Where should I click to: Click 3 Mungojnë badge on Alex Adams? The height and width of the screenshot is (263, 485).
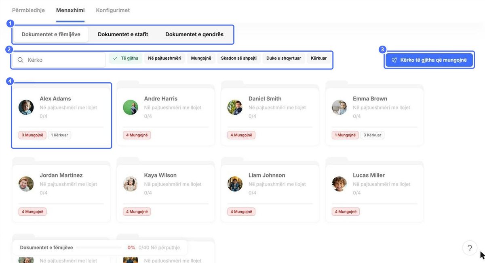coord(32,135)
